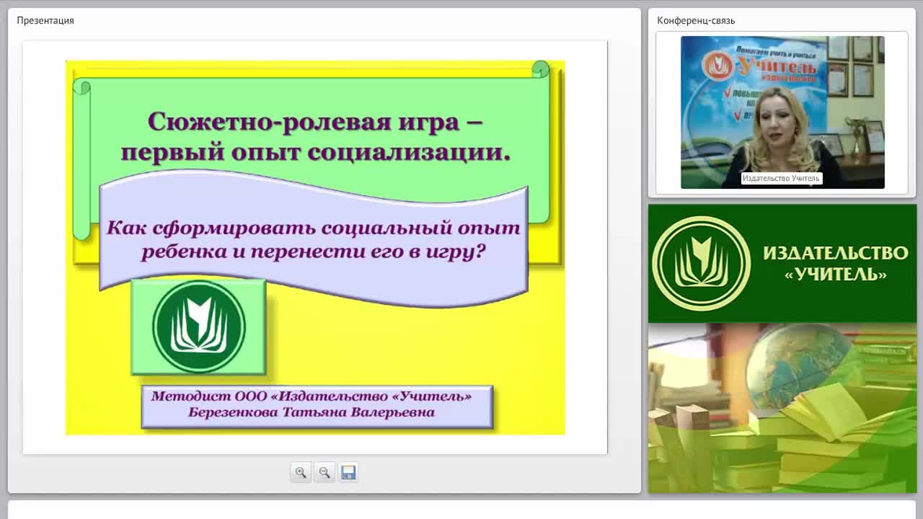The width and height of the screenshot is (923, 519).
Task: Click the 'Издательство Учитель' name label on video
Action: (781, 178)
